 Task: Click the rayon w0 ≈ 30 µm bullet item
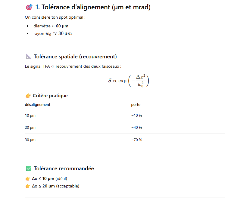53,34
